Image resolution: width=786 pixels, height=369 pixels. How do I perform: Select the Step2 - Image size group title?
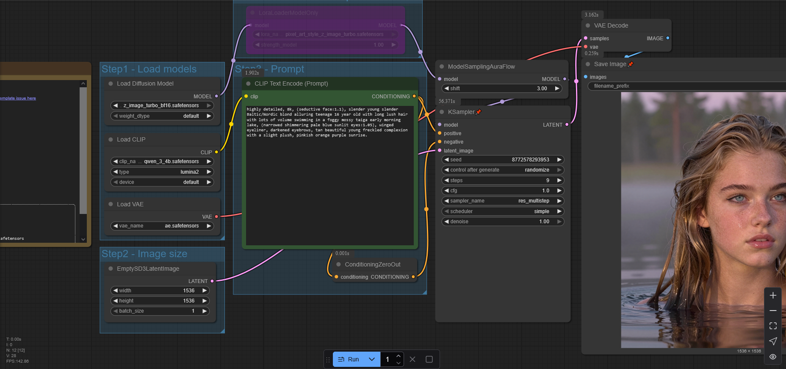[144, 254]
